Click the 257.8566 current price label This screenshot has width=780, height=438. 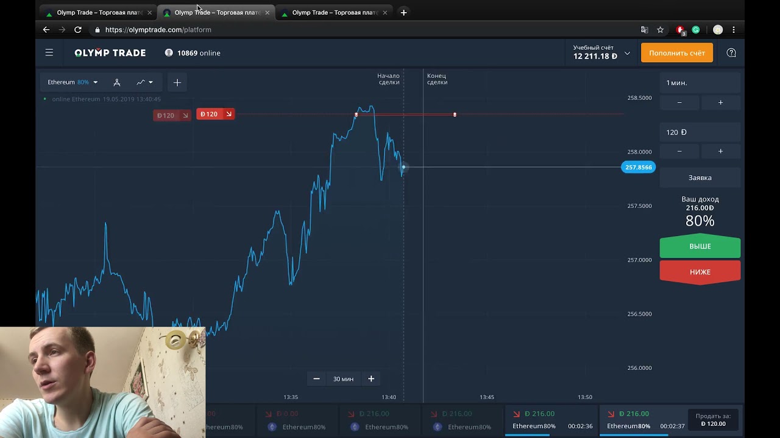[638, 167]
